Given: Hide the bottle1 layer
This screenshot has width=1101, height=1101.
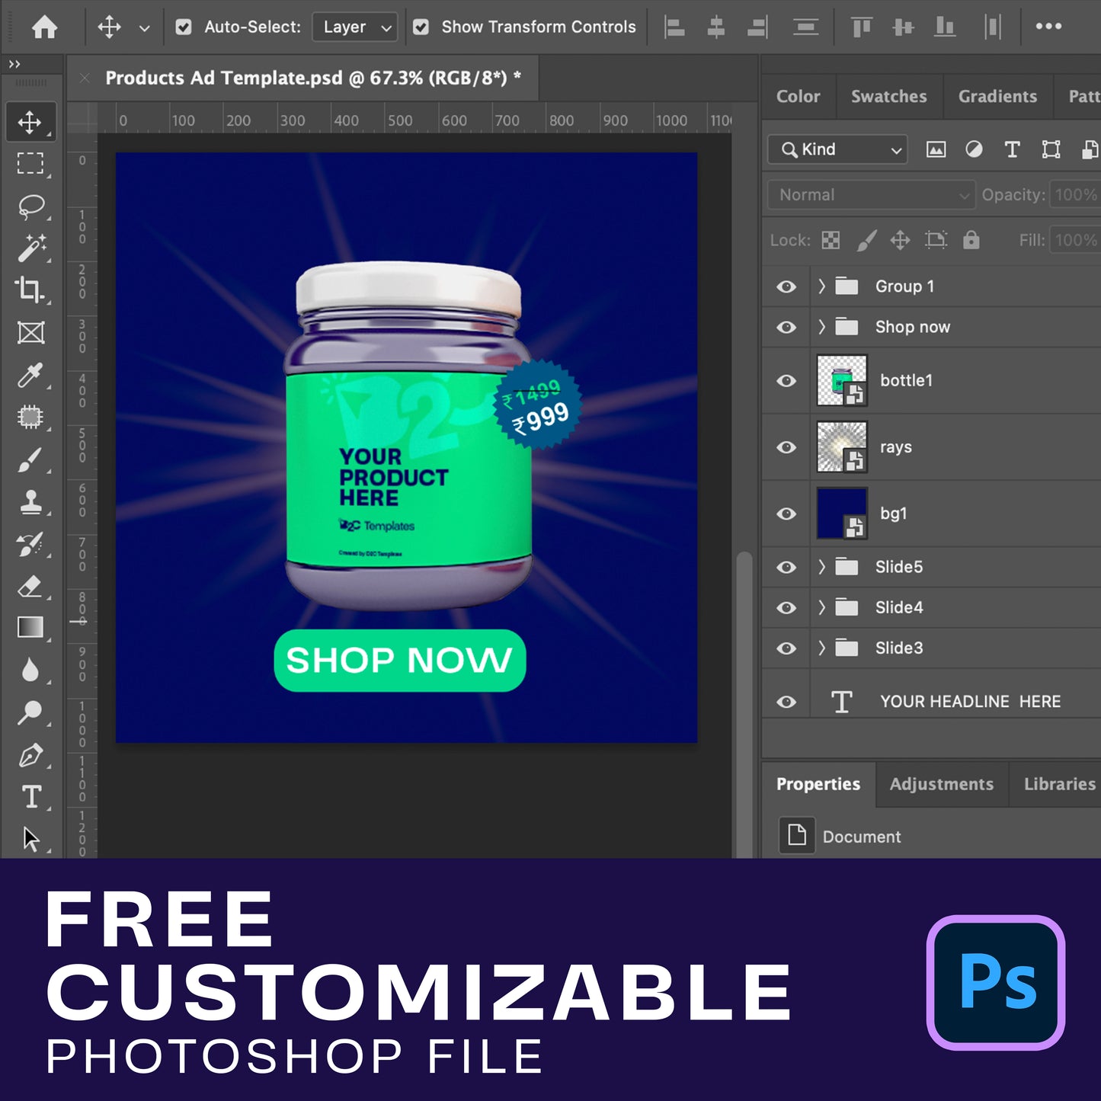Looking at the screenshot, I should 786,381.
